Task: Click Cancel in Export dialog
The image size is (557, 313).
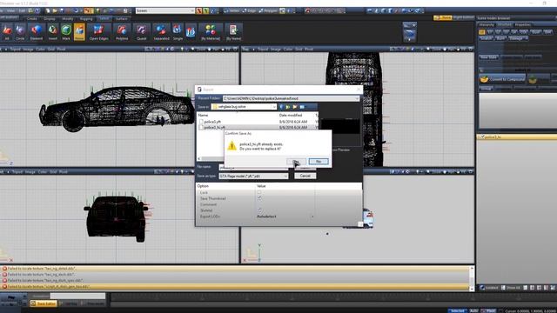Action: tap(305, 176)
